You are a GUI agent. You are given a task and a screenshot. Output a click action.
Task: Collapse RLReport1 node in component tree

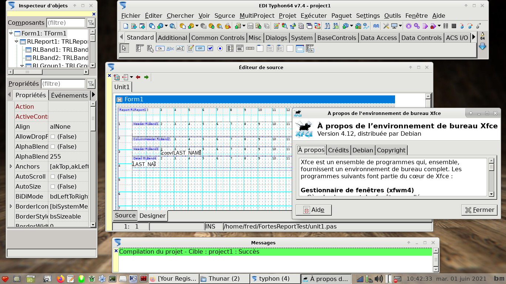[x=17, y=41]
